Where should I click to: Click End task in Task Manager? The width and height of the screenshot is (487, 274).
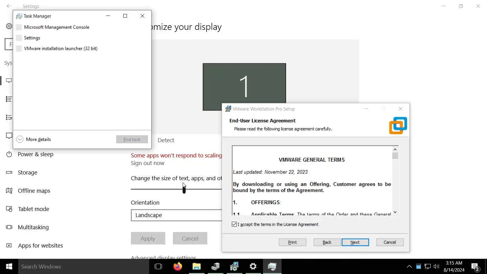pos(132,139)
